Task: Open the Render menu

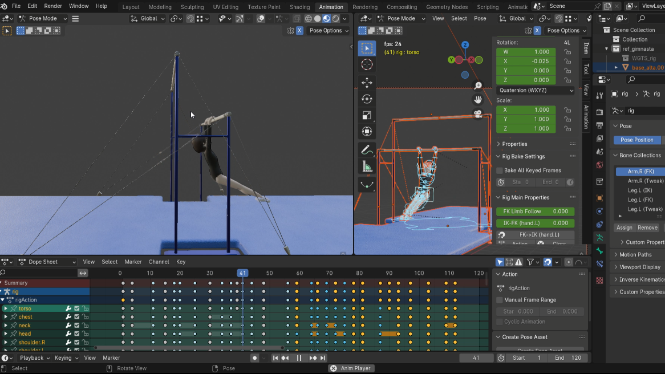Action: tap(53, 6)
